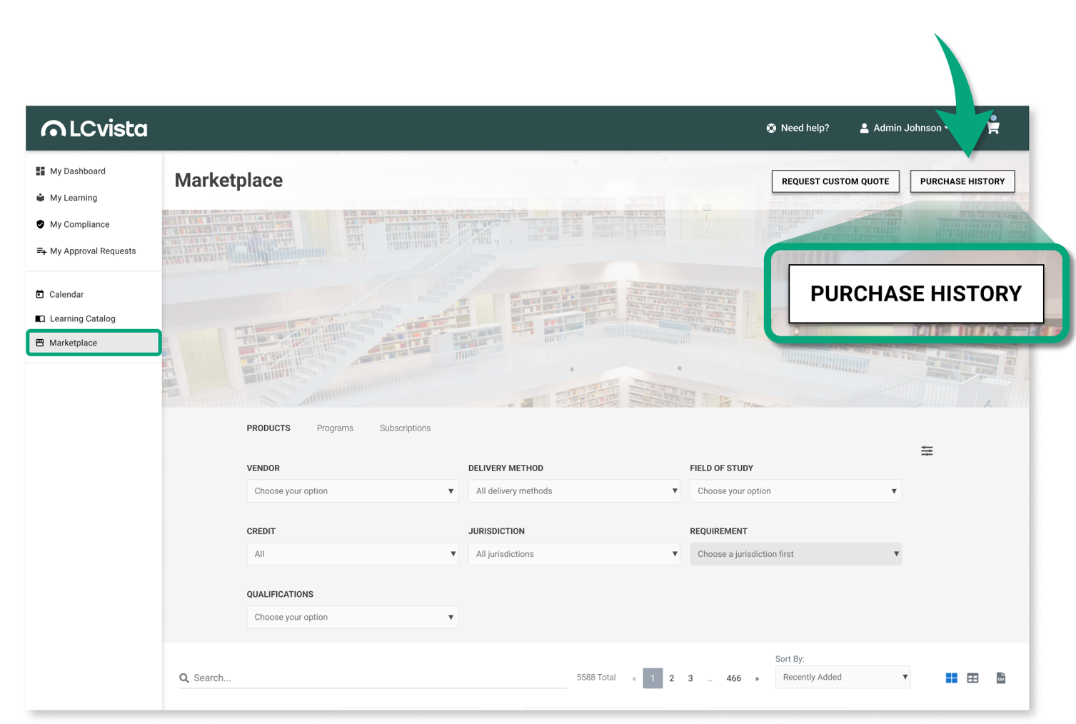This screenshot has width=1076, height=724.
Task: Switch to grid card view
Action: [x=951, y=678]
